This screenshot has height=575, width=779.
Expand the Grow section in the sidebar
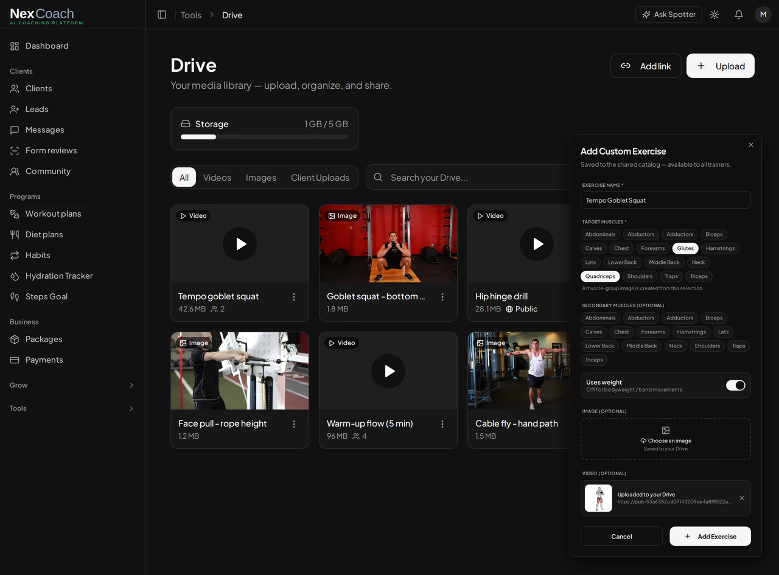click(x=73, y=385)
